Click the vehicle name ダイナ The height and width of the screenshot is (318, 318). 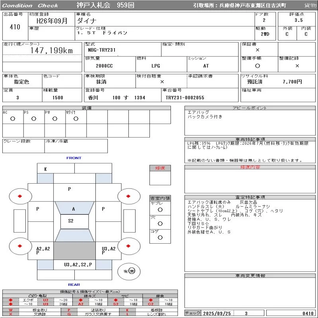point(87,21)
